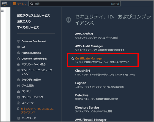Open the コンテナ category
The height and width of the screenshot is (122, 154).
click(x=26, y=91)
